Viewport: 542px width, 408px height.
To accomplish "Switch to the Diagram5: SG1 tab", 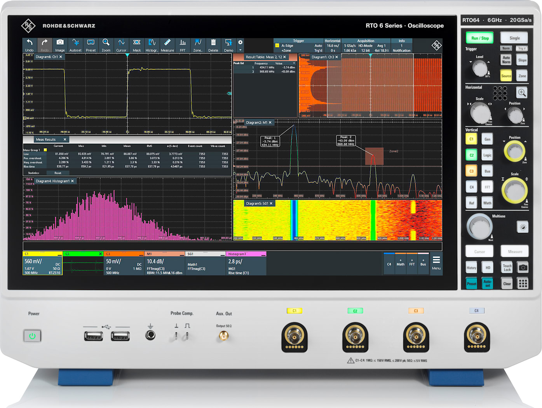I will pyautogui.click(x=256, y=203).
